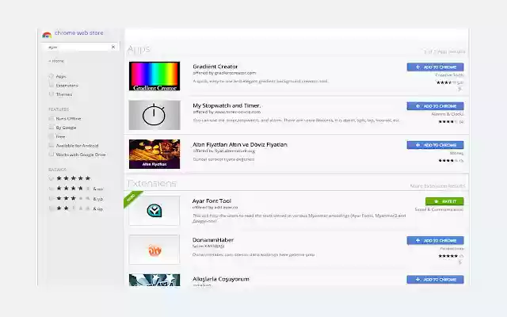Select the Extensions radio filter
This screenshot has height=317, width=507.
tap(51, 86)
